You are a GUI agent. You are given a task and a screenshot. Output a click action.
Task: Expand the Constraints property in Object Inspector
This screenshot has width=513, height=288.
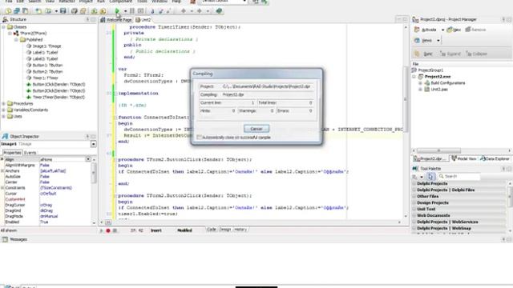pyautogui.click(x=2, y=188)
